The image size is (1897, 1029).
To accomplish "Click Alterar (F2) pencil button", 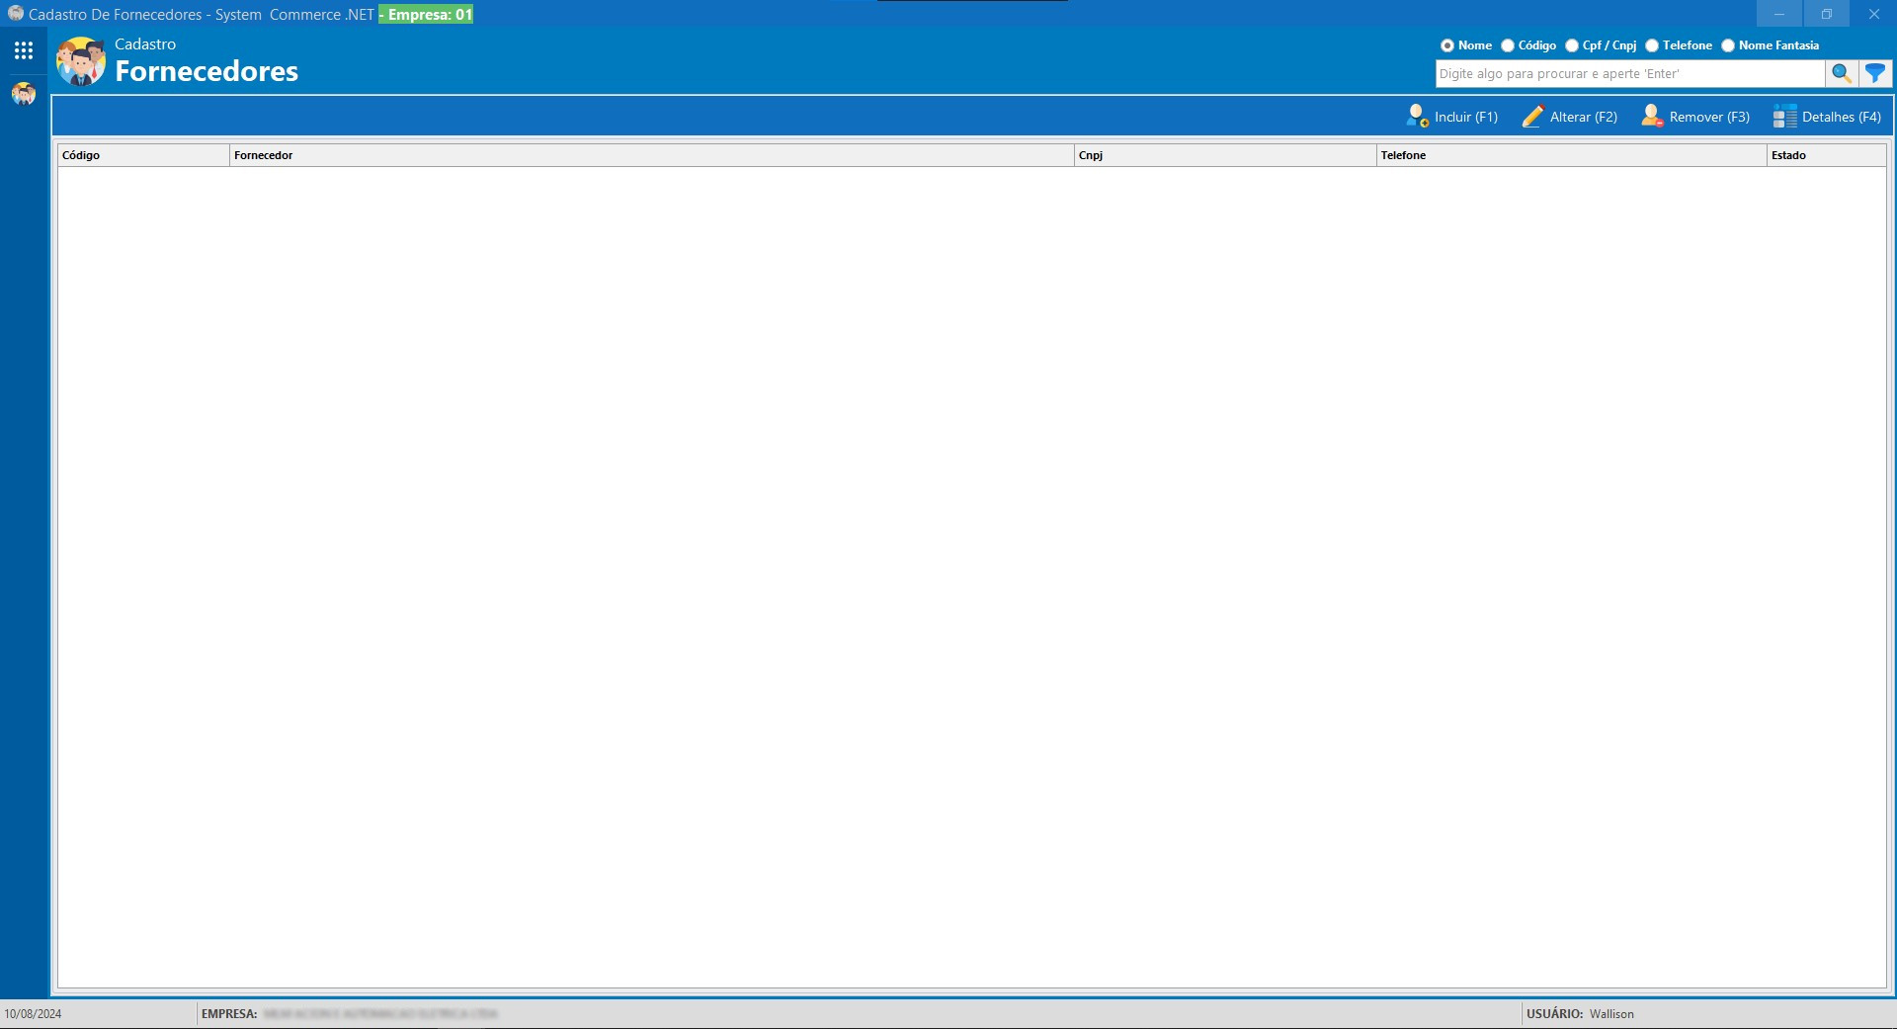I will tap(1570, 117).
